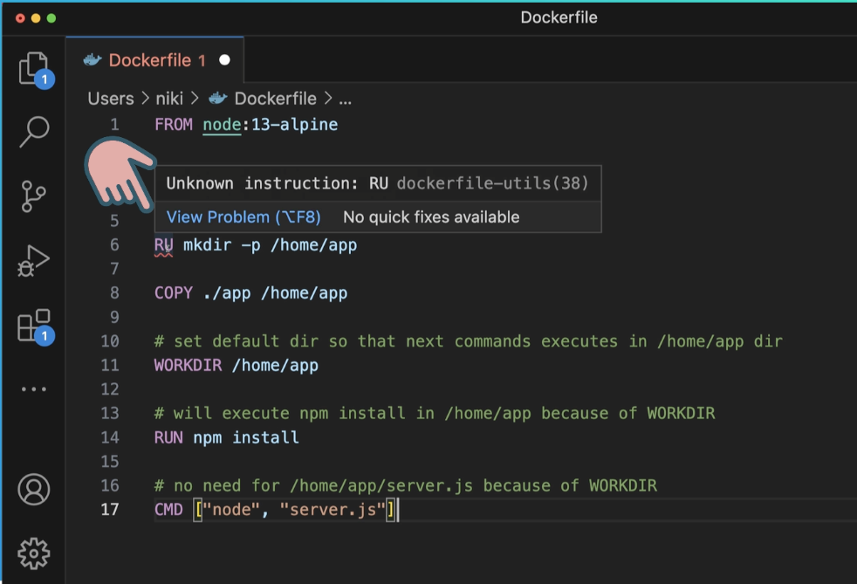
Task: Click the RUN keyword on line 14
Action: pos(168,437)
